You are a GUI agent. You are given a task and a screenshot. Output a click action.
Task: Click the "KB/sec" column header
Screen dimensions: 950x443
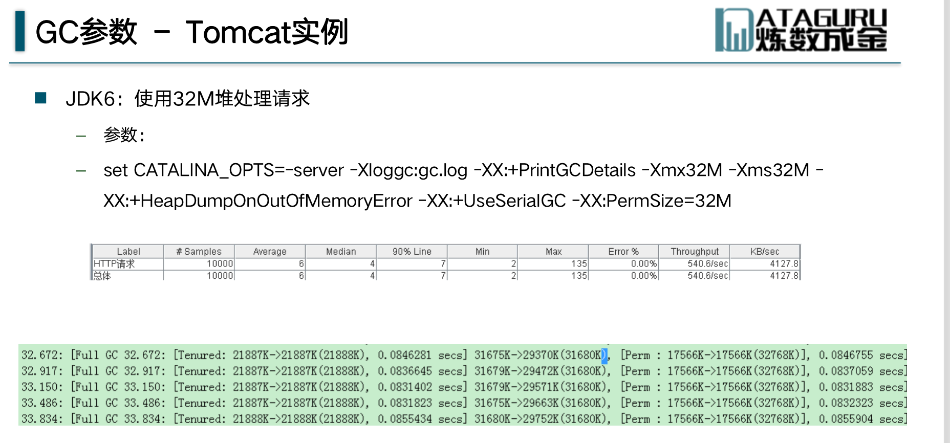tap(765, 251)
